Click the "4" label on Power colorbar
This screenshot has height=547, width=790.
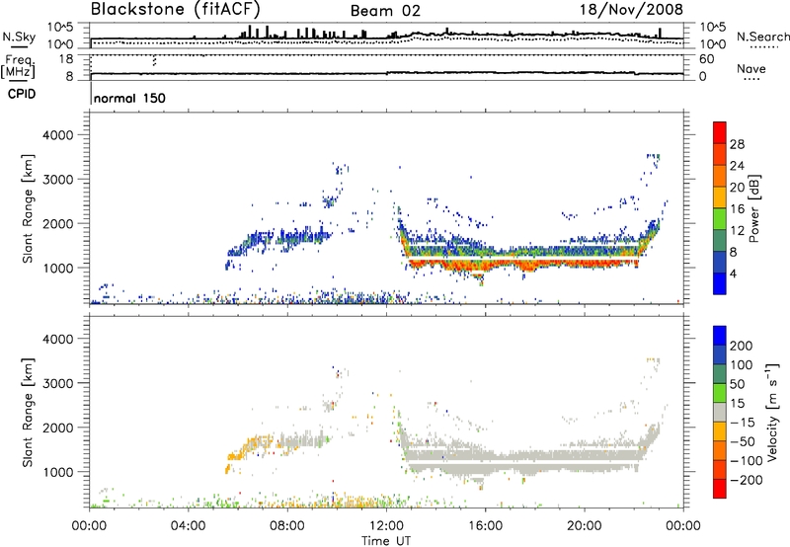[734, 273]
